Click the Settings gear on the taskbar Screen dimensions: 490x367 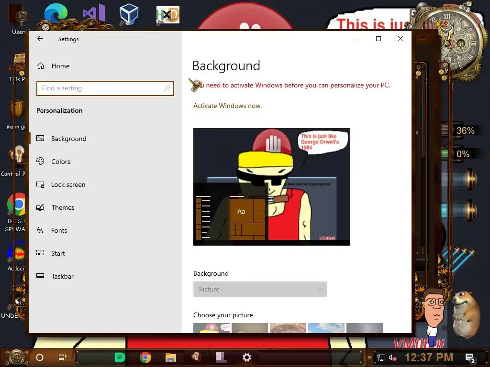[x=246, y=357]
